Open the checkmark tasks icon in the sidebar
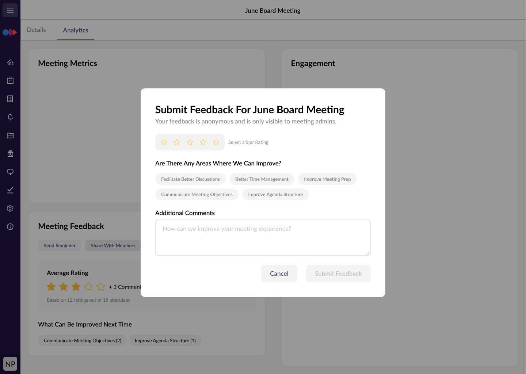Viewport: 526px width, 374px height. (x=10, y=190)
